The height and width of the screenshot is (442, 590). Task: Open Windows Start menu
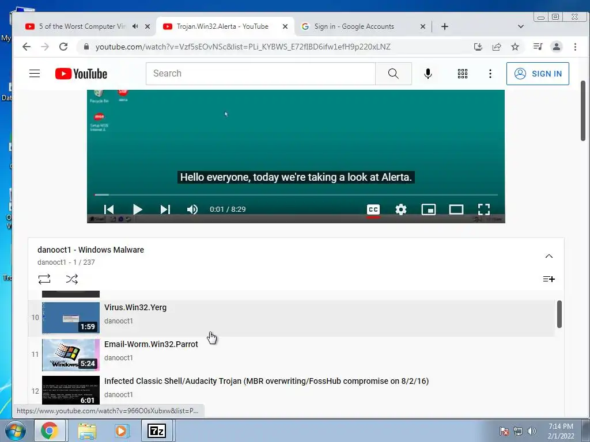[15, 430]
